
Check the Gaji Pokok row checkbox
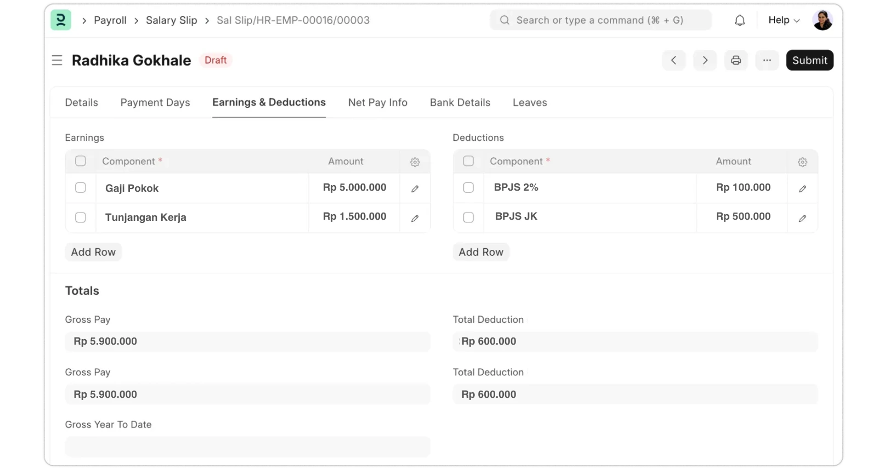[81, 188]
